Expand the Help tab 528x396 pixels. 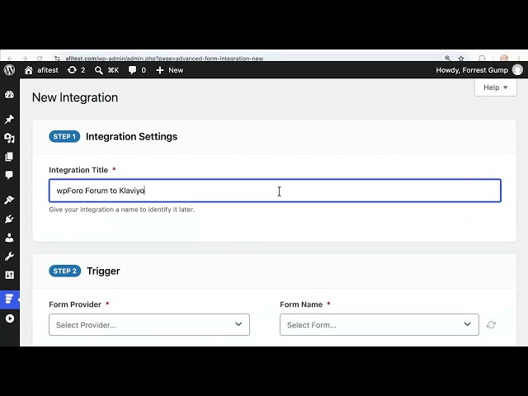[x=495, y=87]
